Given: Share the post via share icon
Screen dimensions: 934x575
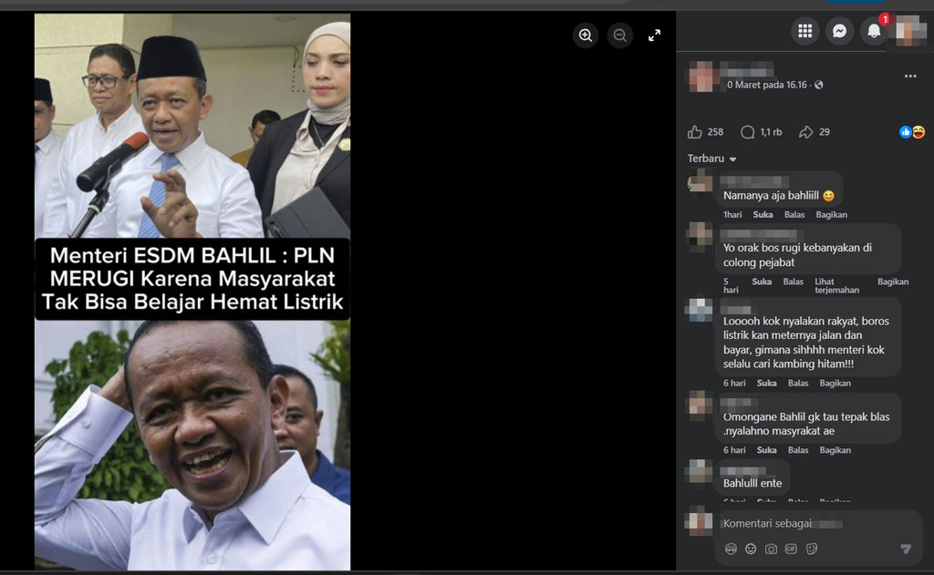Looking at the screenshot, I should click(805, 132).
